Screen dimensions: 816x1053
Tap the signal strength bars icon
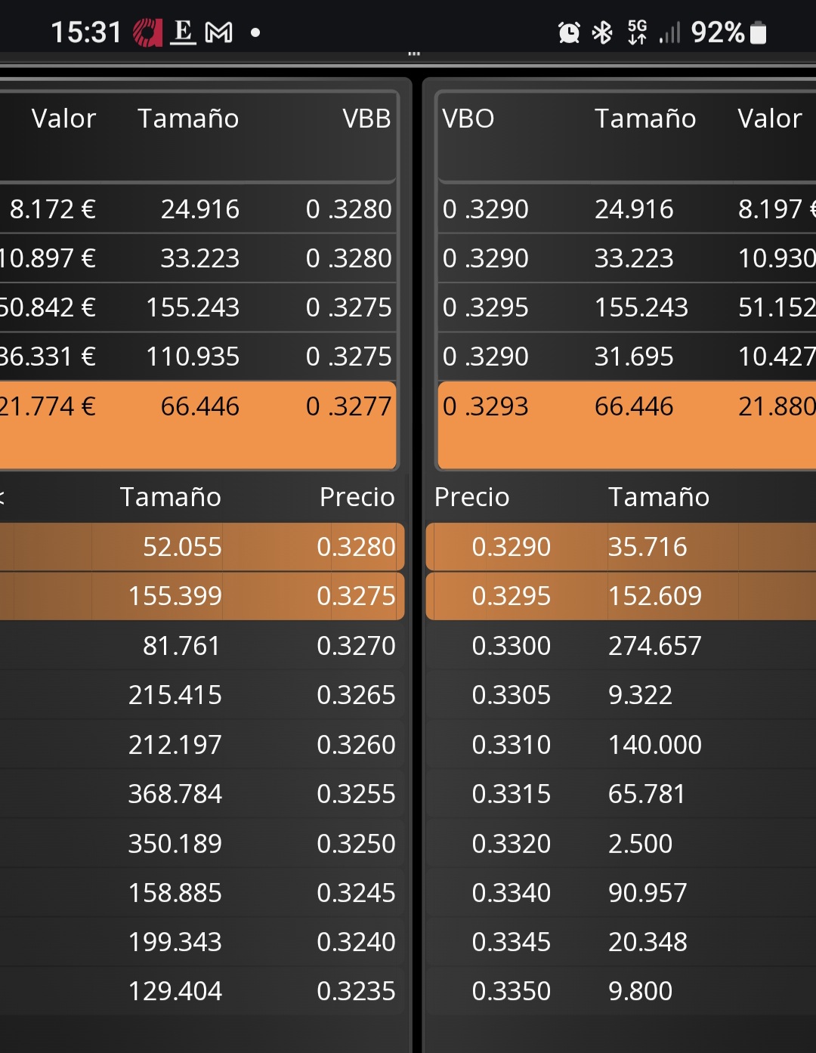click(x=669, y=32)
